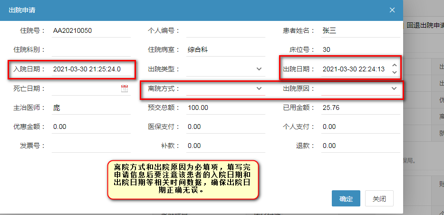Open the calendar picker for 死亡日期
The width and height of the screenshot is (444, 215).
point(125,88)
